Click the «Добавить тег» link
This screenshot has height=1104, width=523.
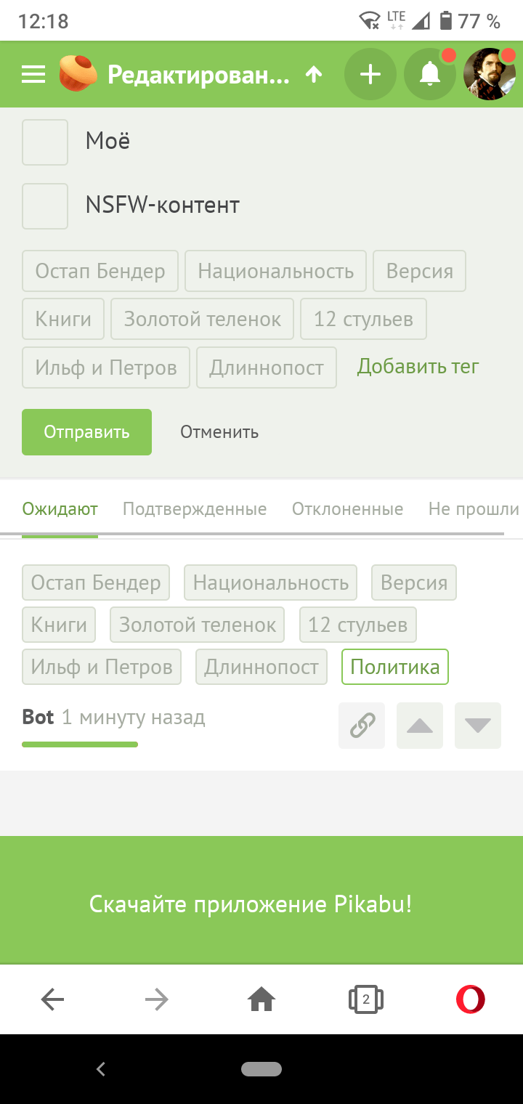[x=418, y=367]
